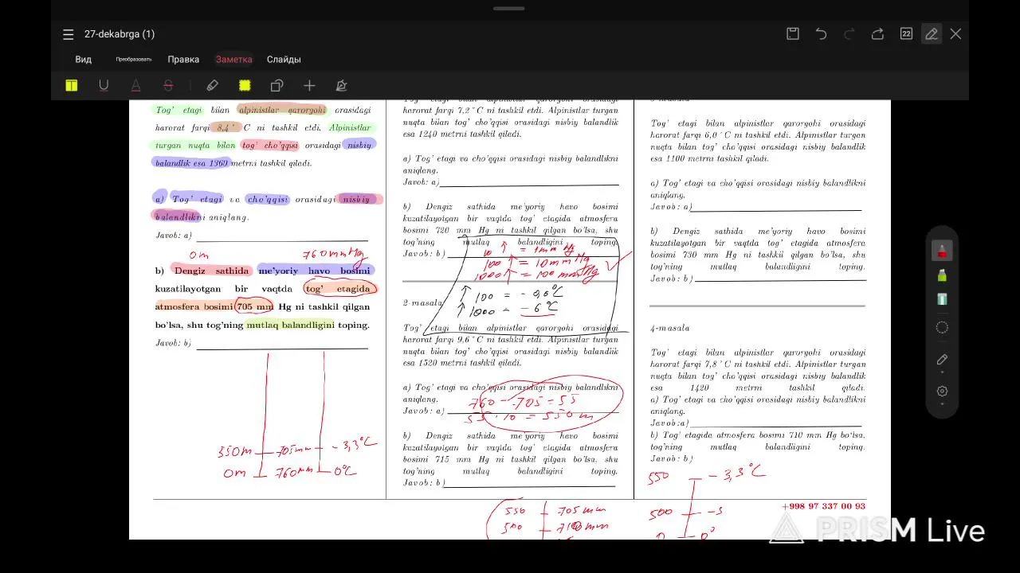
Task: Click the document title 27-dekabrga (1)
Action: 120,34
